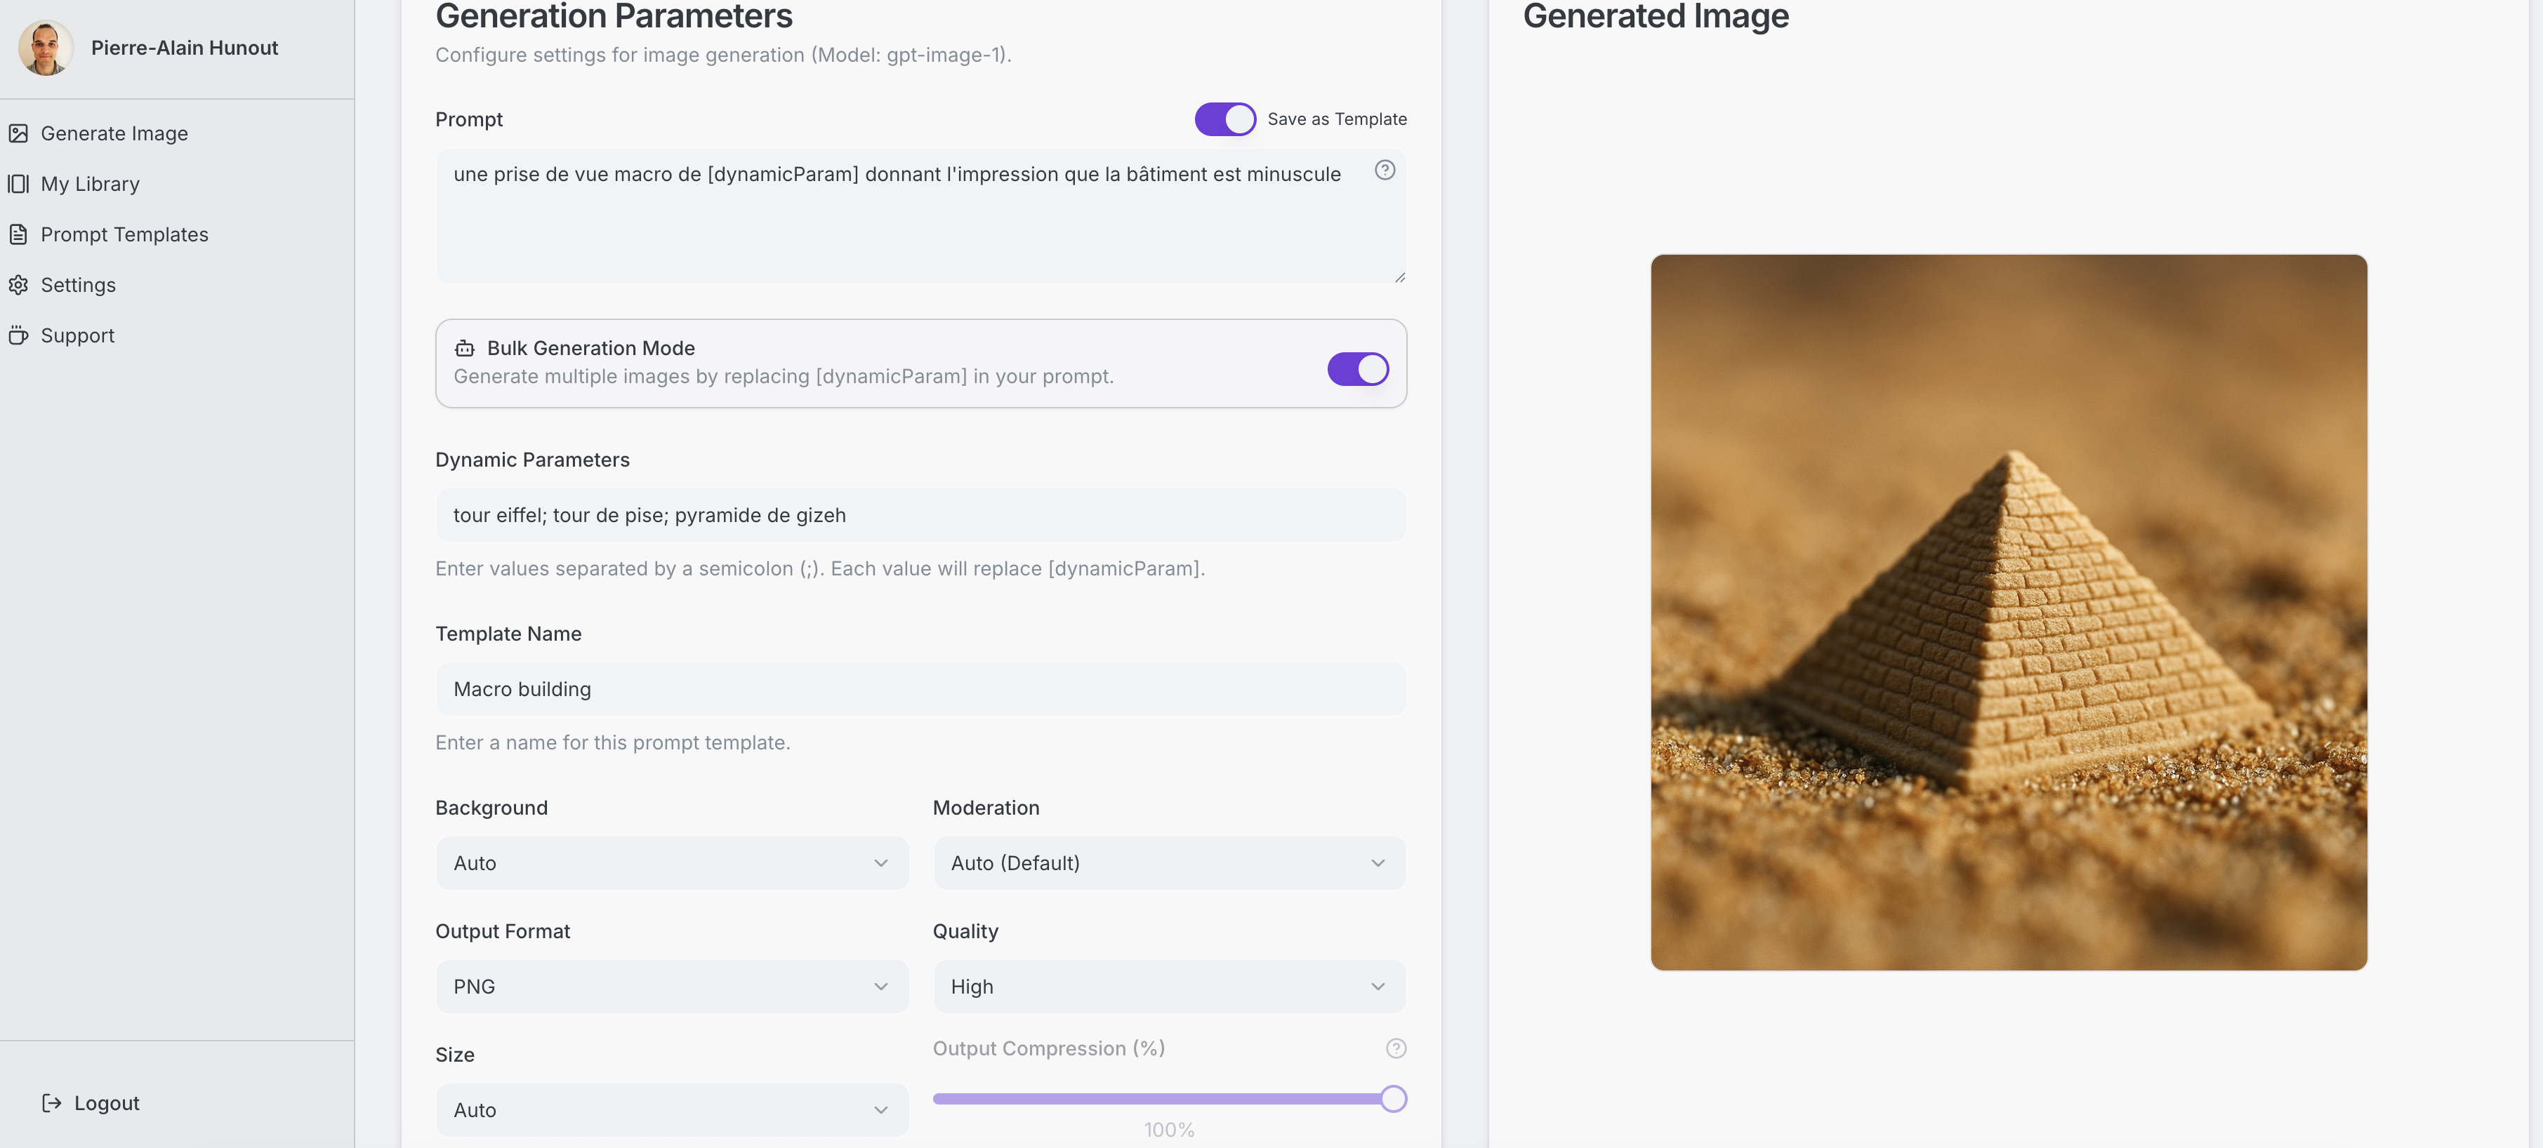Screen dimensions: 2543x1148
Task: Click the Support coffee cup icon
Action: [x=18, y=335]
